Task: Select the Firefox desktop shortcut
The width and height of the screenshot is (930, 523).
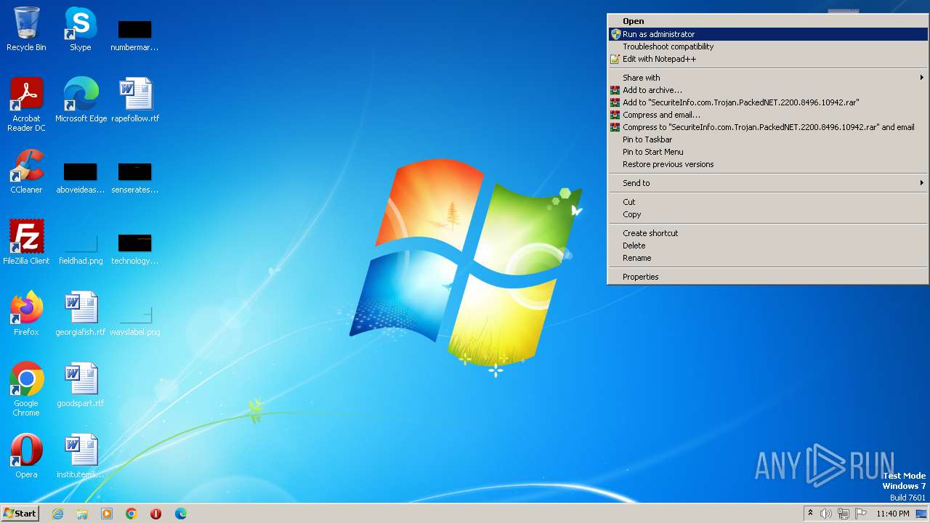Action: coord(26,313)
